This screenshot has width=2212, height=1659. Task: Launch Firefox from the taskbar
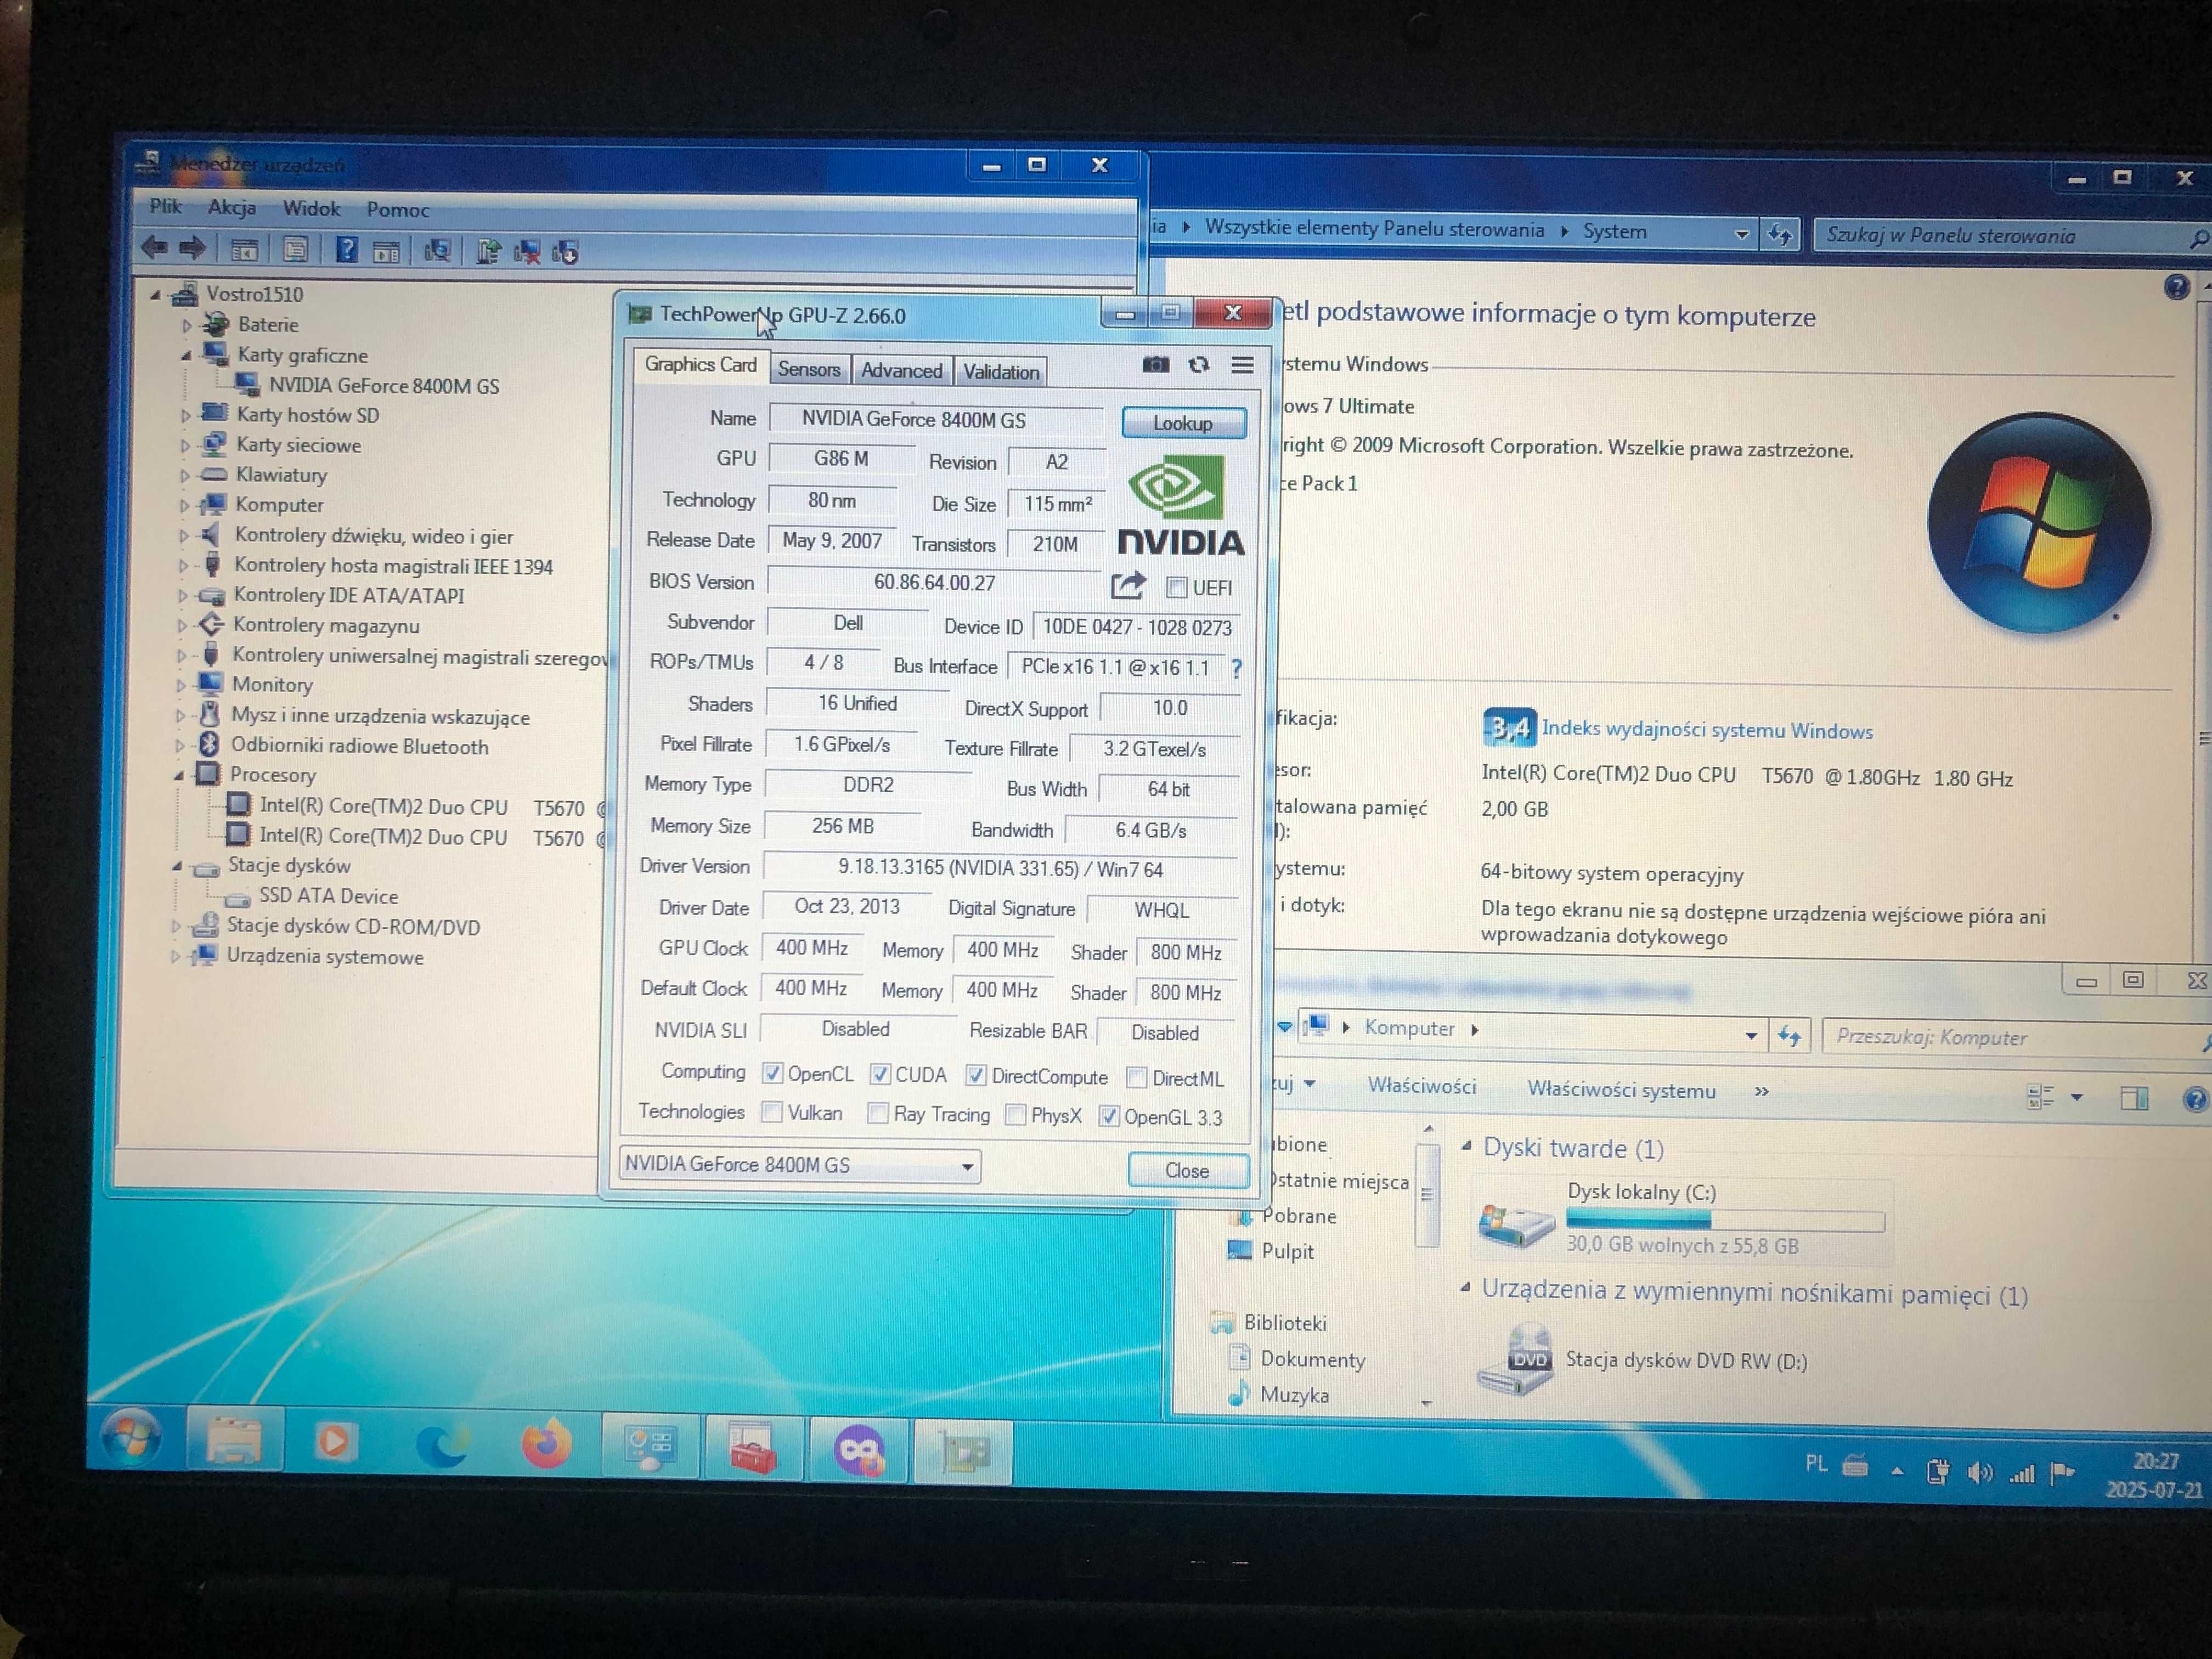(546, 1445)
